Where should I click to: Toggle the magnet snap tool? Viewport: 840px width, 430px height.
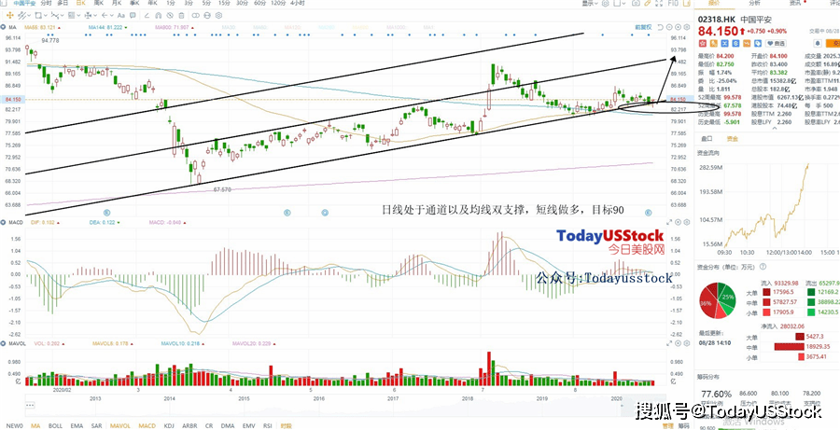pos(158,16)
